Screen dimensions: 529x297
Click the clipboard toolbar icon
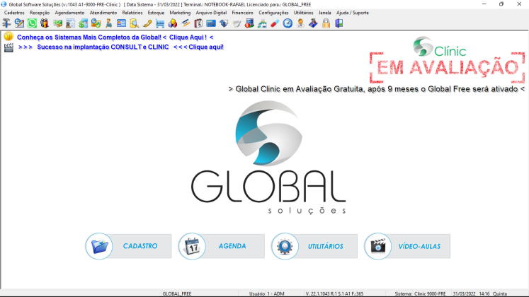tap(198, 23)
